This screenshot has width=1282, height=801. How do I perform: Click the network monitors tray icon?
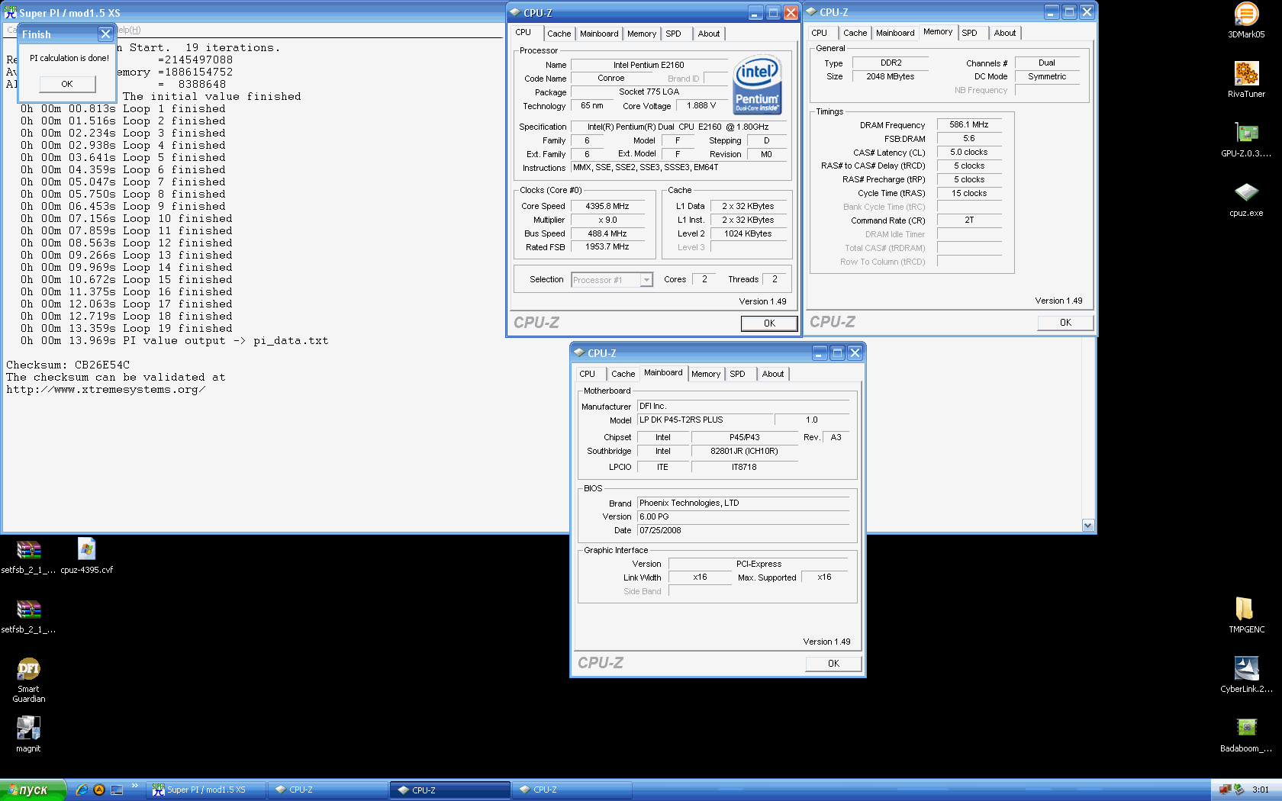pyautogui.click(x=1226, y=790)
